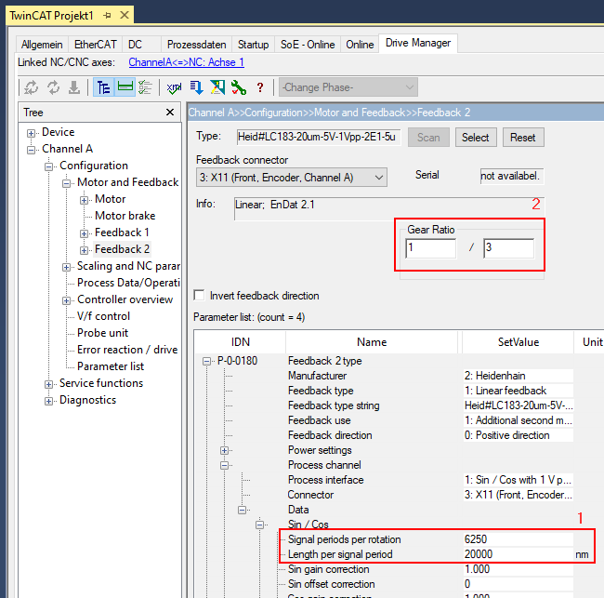Screen dimensions: 604x598
Task: Open the Feedback connector dropdown
Action: click(x=292, y=178)
